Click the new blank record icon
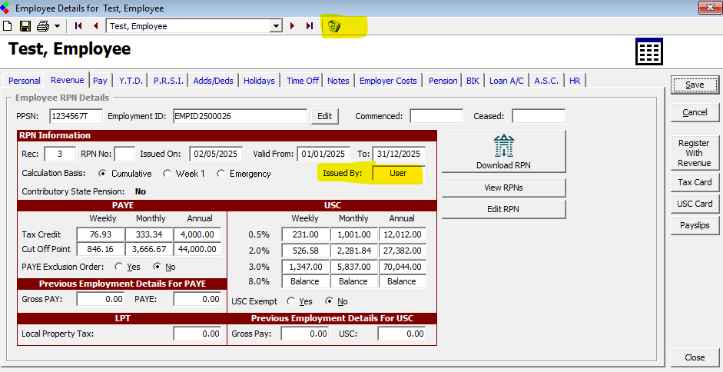This screenshot has width=723, height=372. (8, 26)
